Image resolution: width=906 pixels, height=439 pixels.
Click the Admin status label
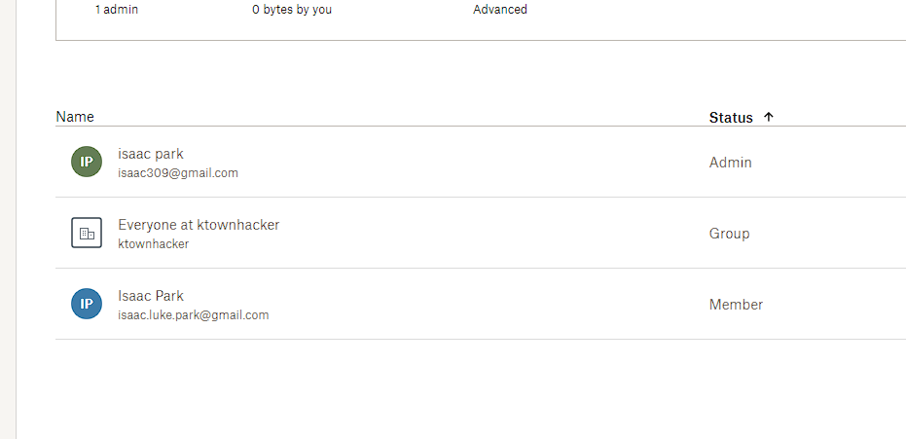[730, 163]
